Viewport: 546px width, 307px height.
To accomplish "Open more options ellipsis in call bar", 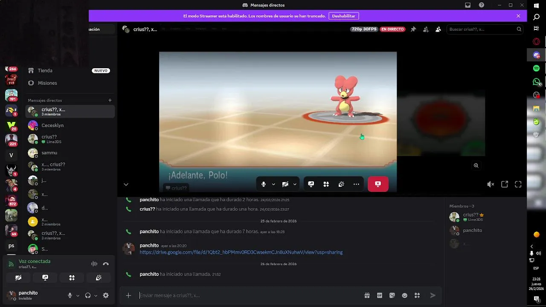I will [x=356, y=184].
